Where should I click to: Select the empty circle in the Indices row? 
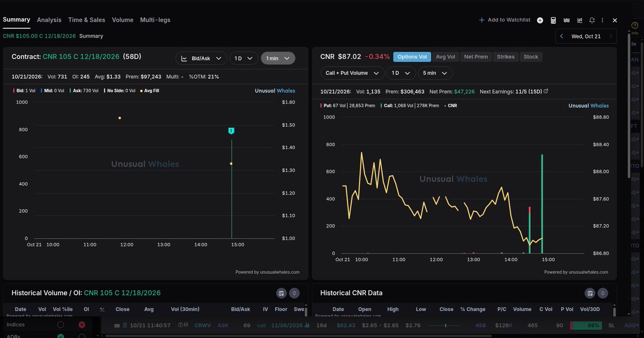[x=61, y=325]
